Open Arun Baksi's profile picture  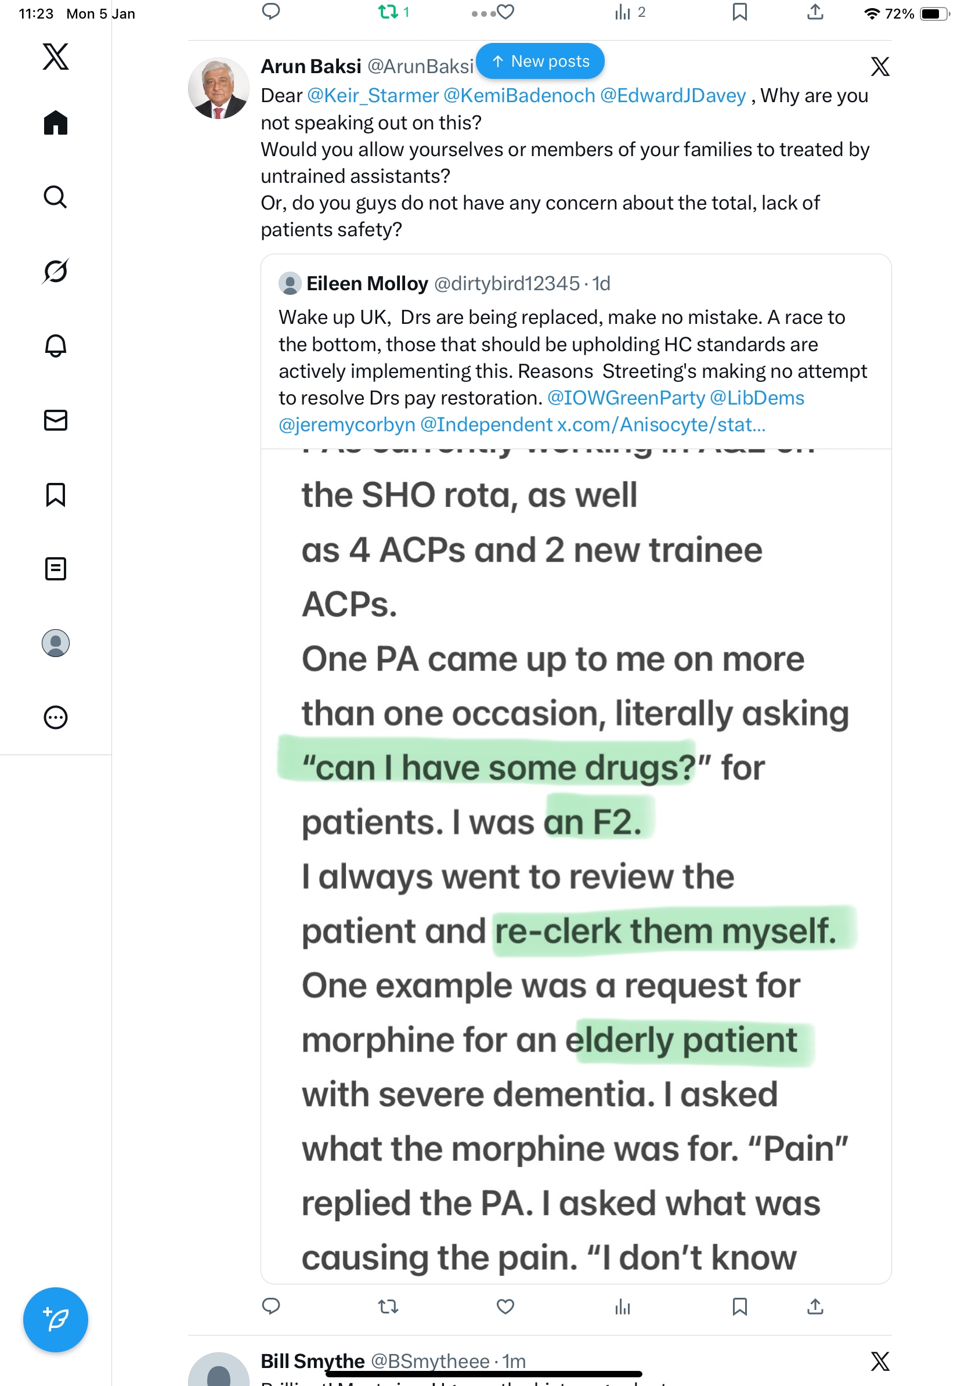(x=218, y=89)
